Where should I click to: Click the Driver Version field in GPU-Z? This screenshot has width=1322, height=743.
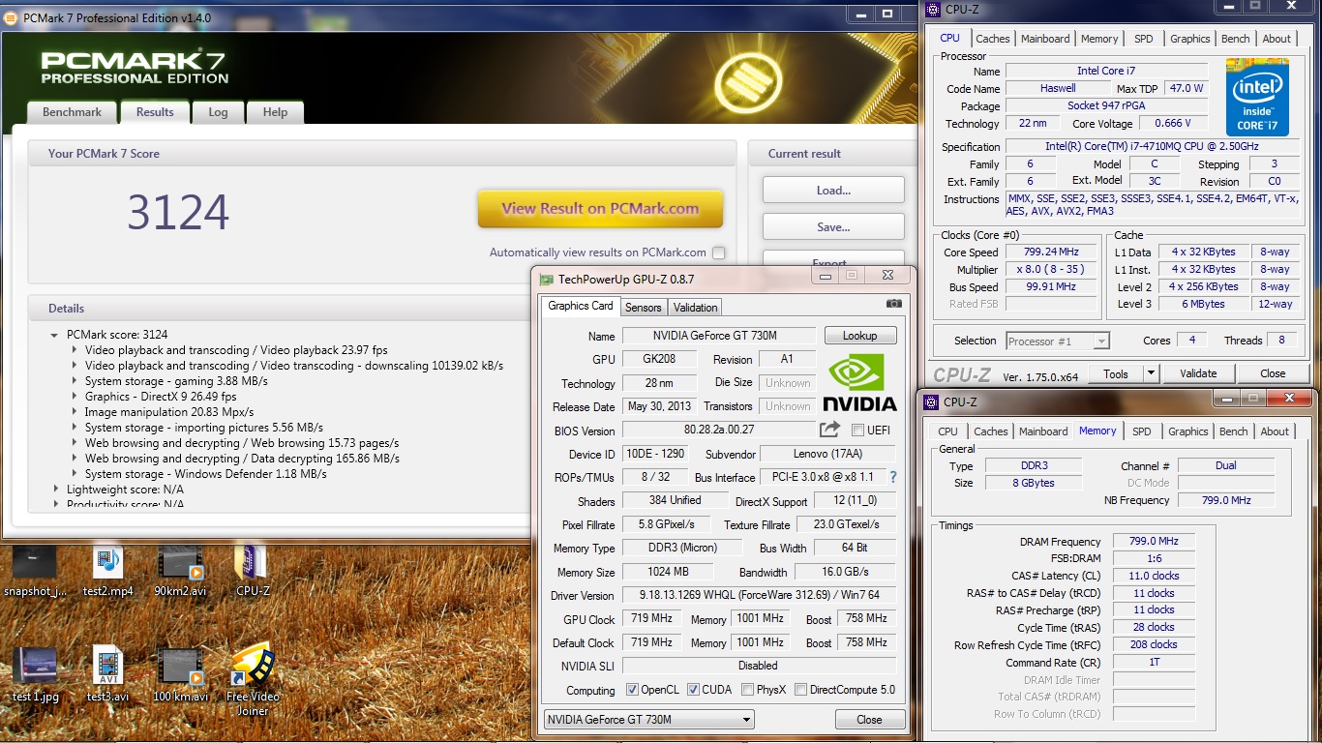pos(760,595)
